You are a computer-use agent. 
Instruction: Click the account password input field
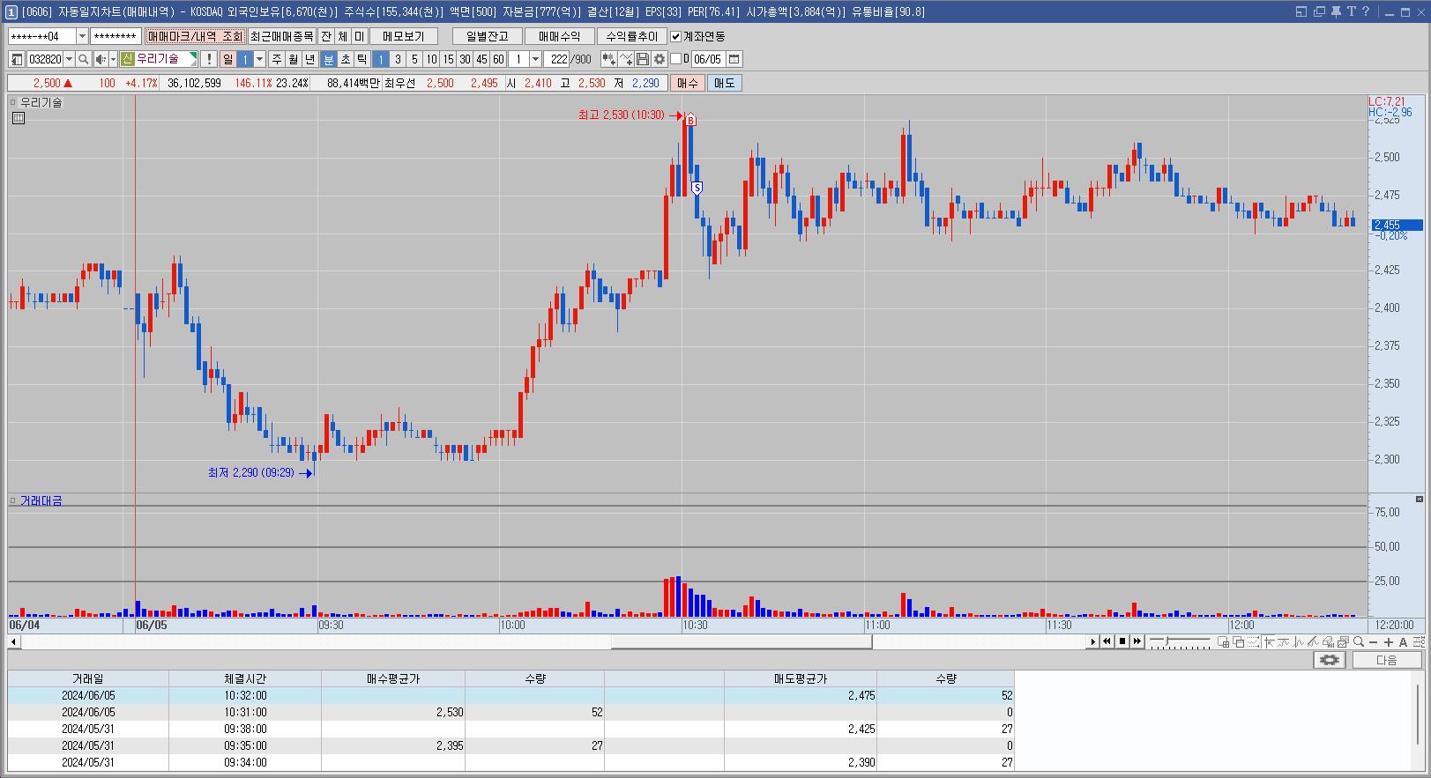point(116,36)
